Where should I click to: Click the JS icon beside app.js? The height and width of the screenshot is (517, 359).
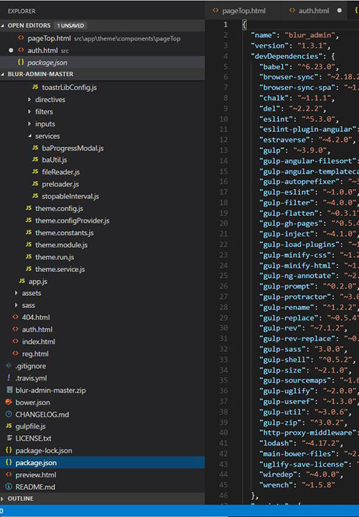[22, 281]
